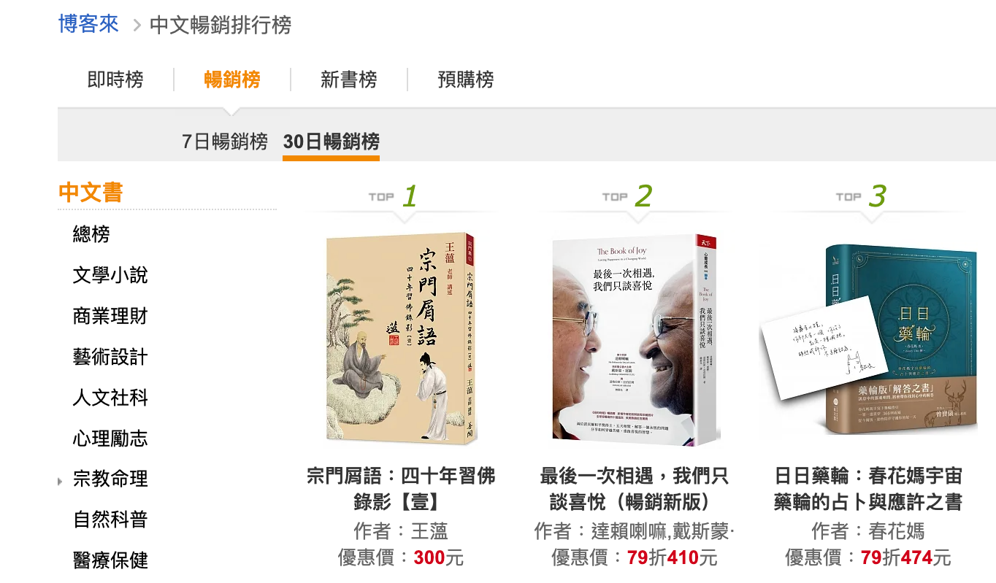996x583 pixels.
Task: Open the 總榜 category
Action: point(91,234)
